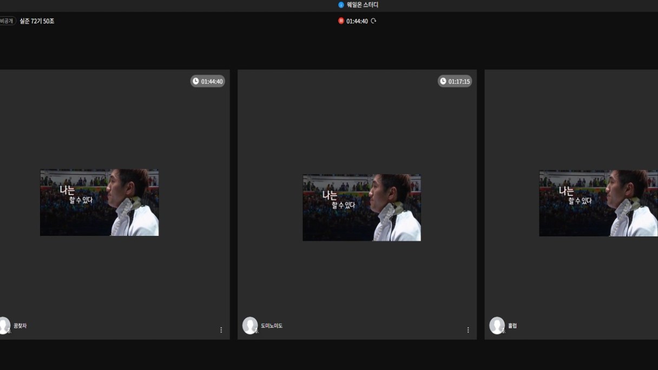The height and width of the screenshot is (370, 658).
Task: Click 꿈찾자's profile avatar
Action: 4,326
